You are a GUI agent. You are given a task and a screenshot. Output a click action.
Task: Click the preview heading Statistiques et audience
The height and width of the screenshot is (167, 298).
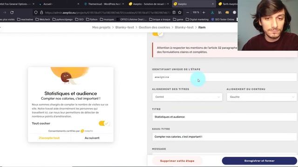pyautogui.click(x=71, y=93)
